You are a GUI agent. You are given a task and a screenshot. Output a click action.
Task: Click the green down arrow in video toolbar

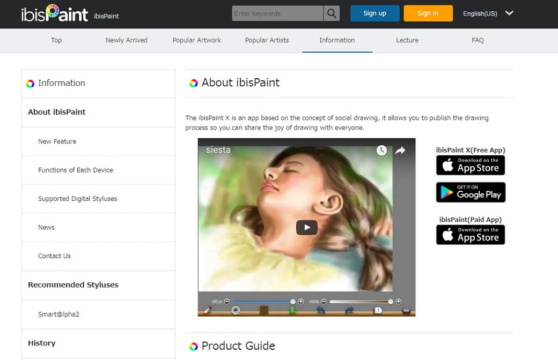click(292, 310)
